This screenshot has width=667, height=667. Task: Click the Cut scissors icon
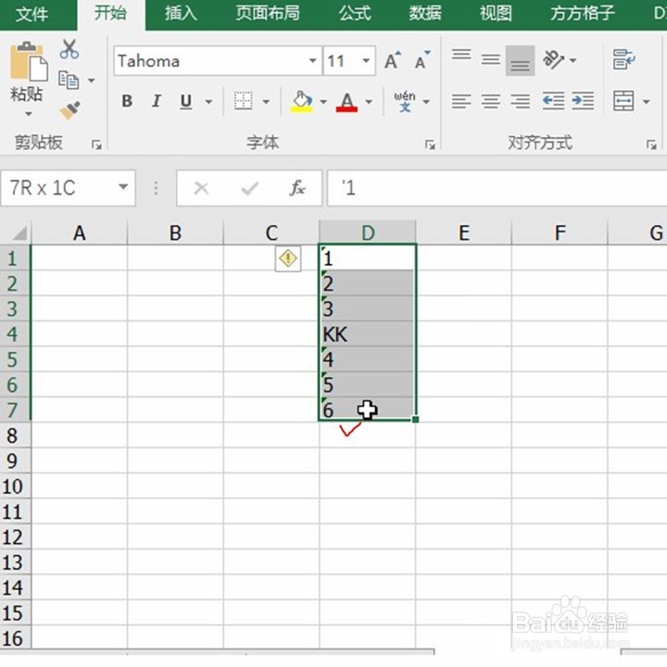coord(69,49)
